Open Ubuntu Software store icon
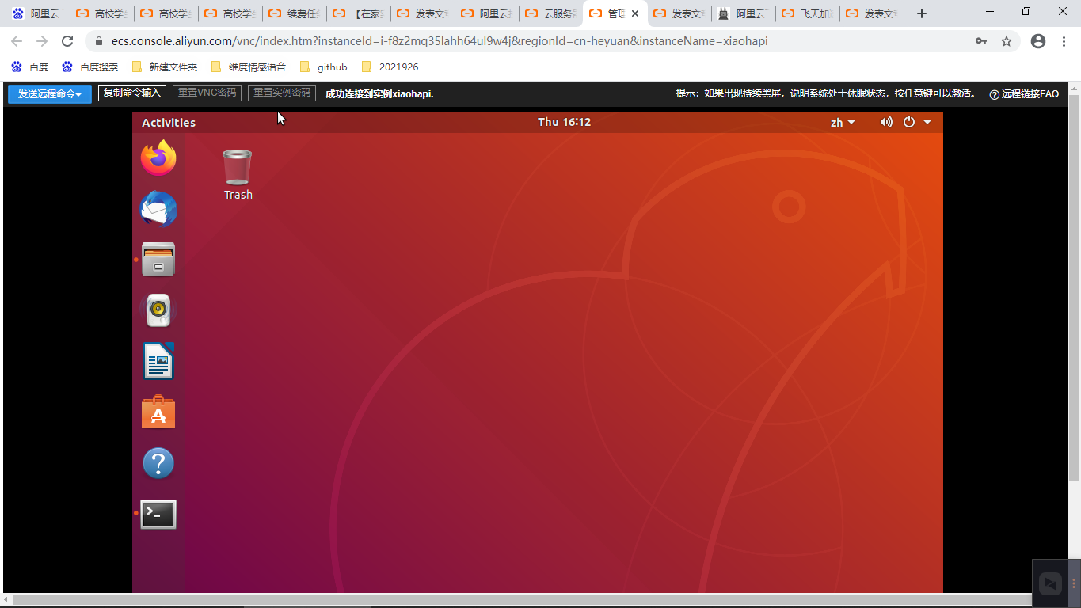The width and height of the screenshot is (1081, 608). [158, 412]
